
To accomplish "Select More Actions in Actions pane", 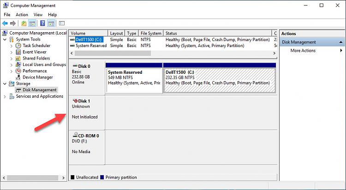I will pos(303,51).
